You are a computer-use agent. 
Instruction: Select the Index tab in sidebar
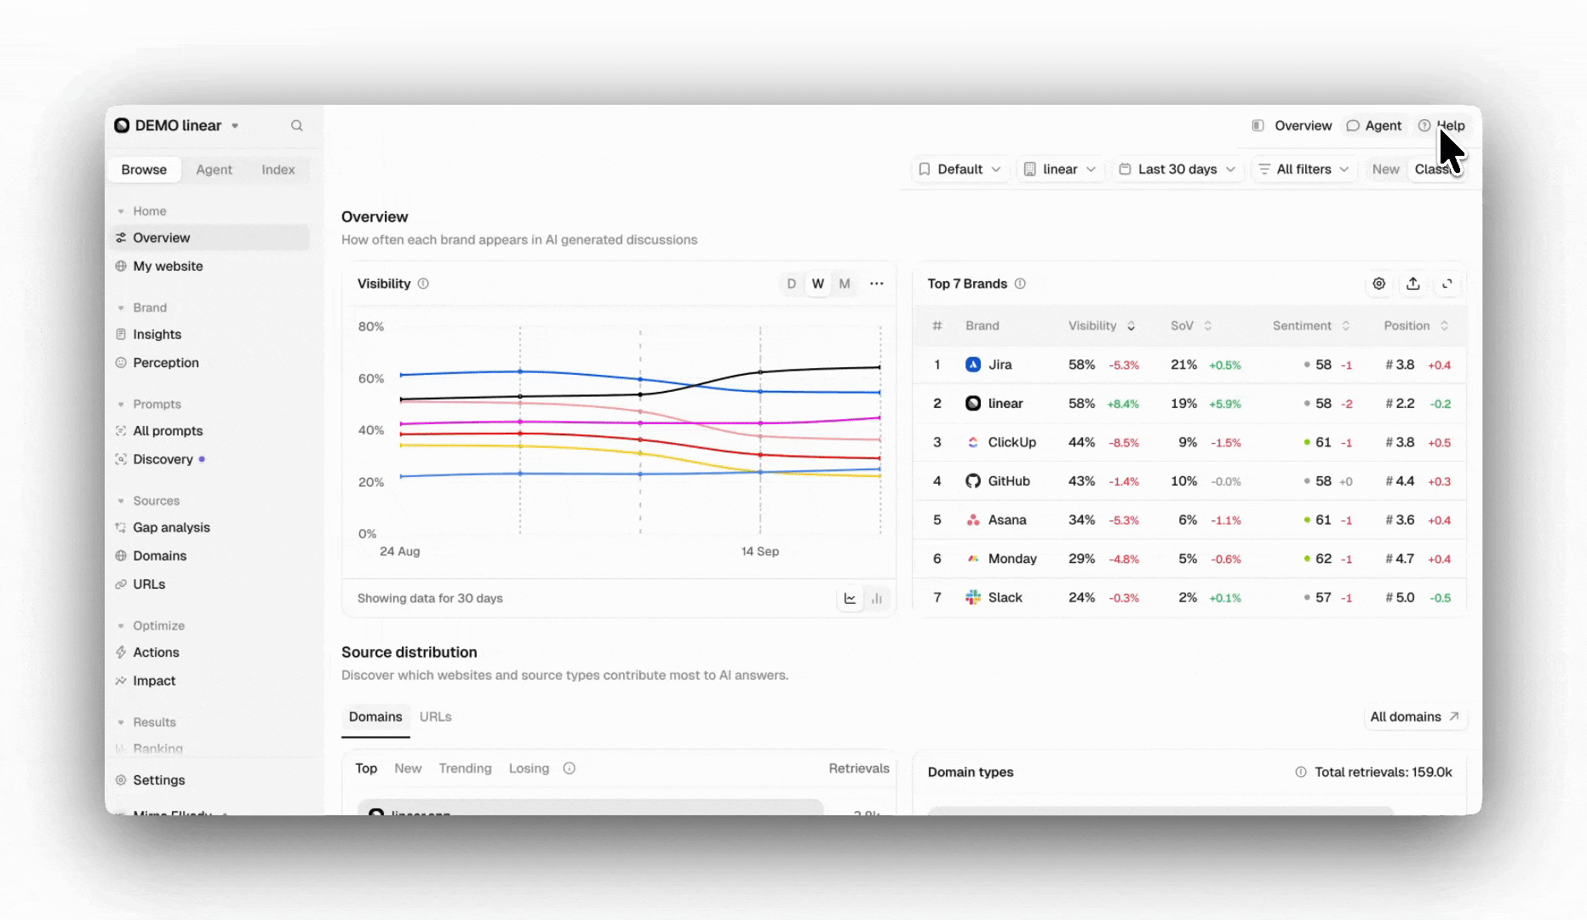[278, 170]
